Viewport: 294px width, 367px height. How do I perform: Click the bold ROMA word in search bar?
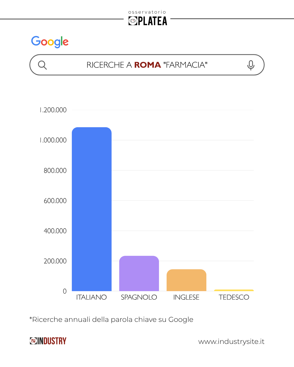tap(148, 65)
